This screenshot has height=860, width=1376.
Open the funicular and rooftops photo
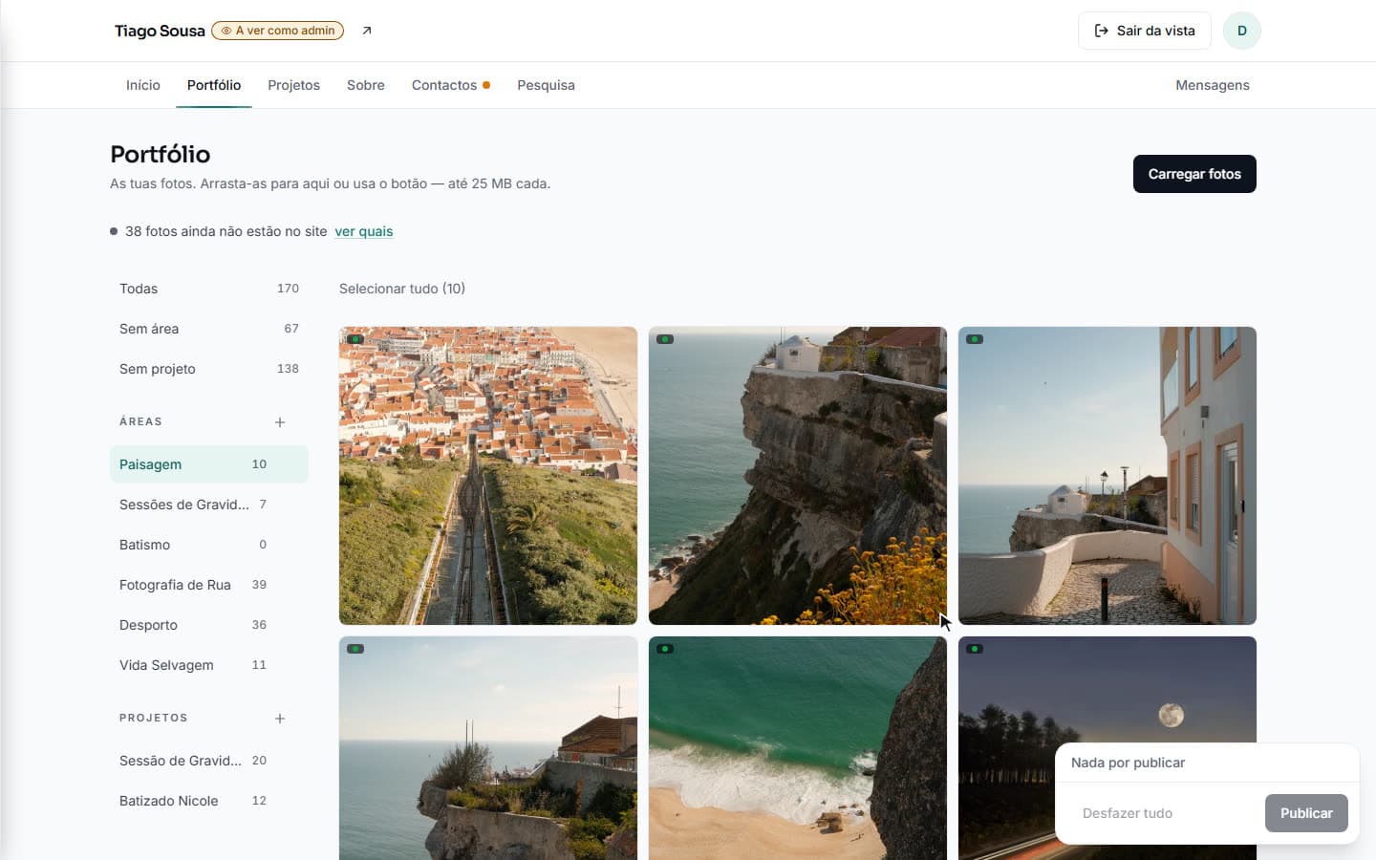tap(488, 476)
